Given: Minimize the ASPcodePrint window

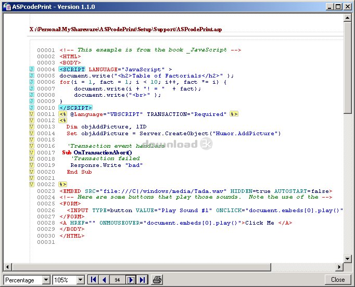Looking at the screenshot, I should pyautogui.click(x=329, y=7).
